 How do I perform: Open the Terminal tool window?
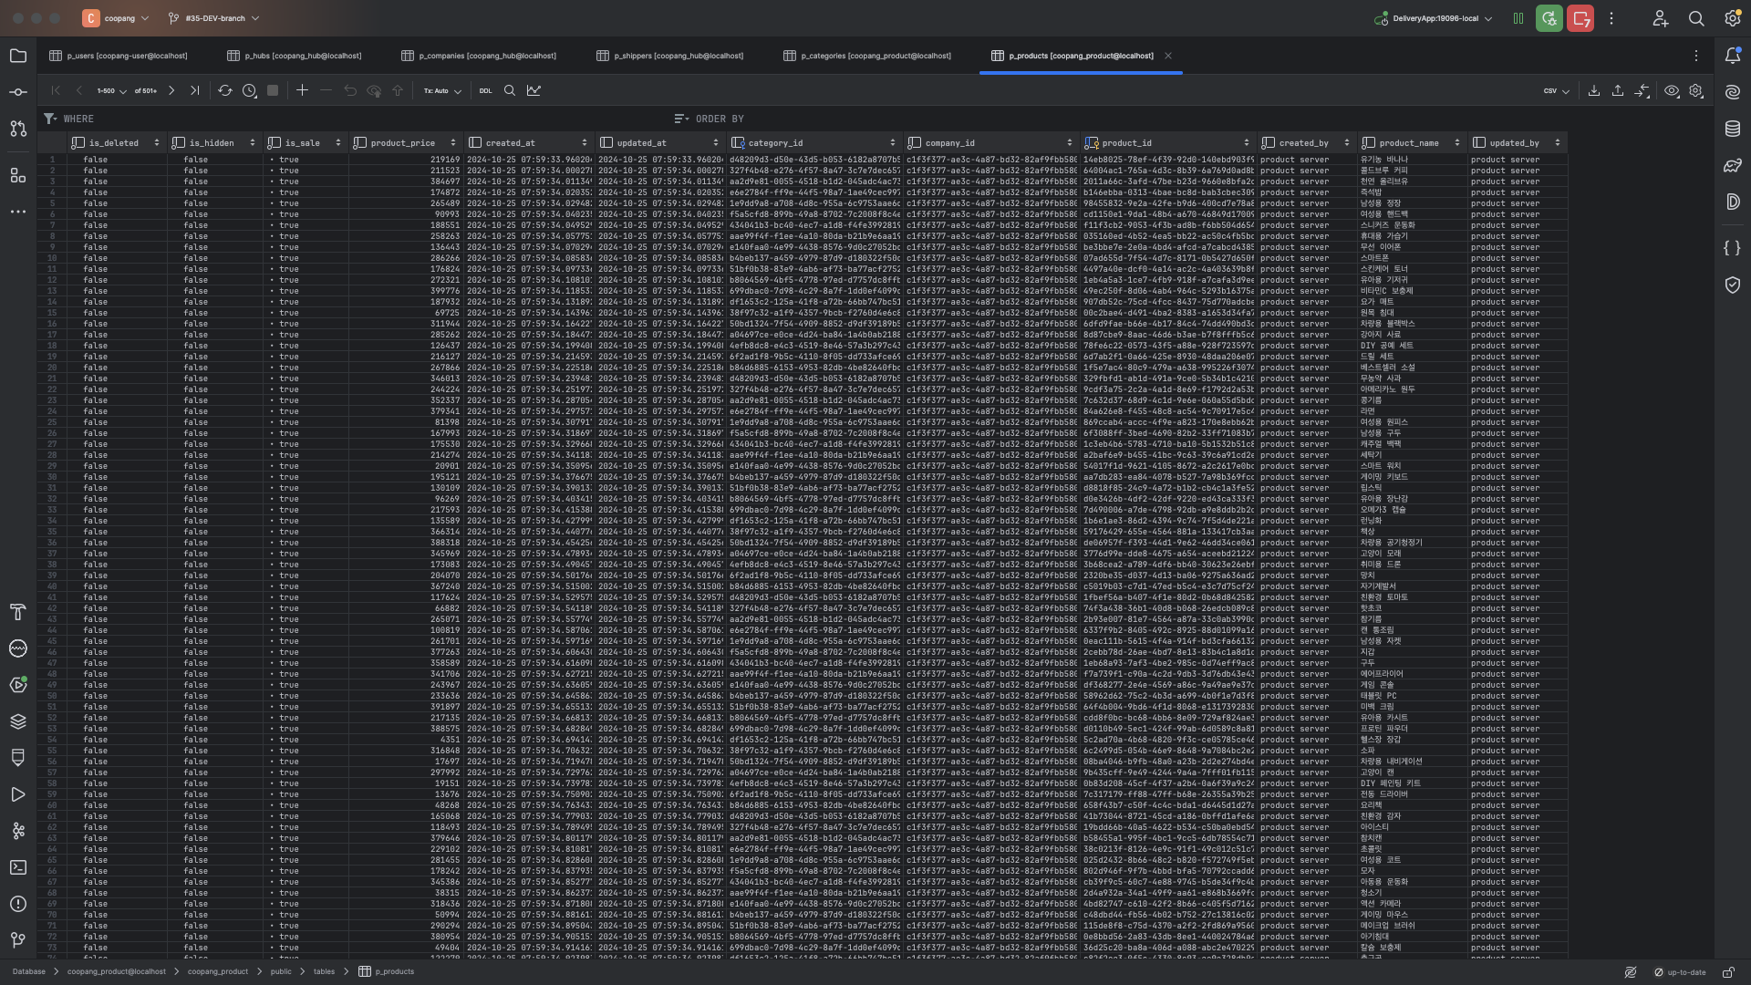point(18,867)
